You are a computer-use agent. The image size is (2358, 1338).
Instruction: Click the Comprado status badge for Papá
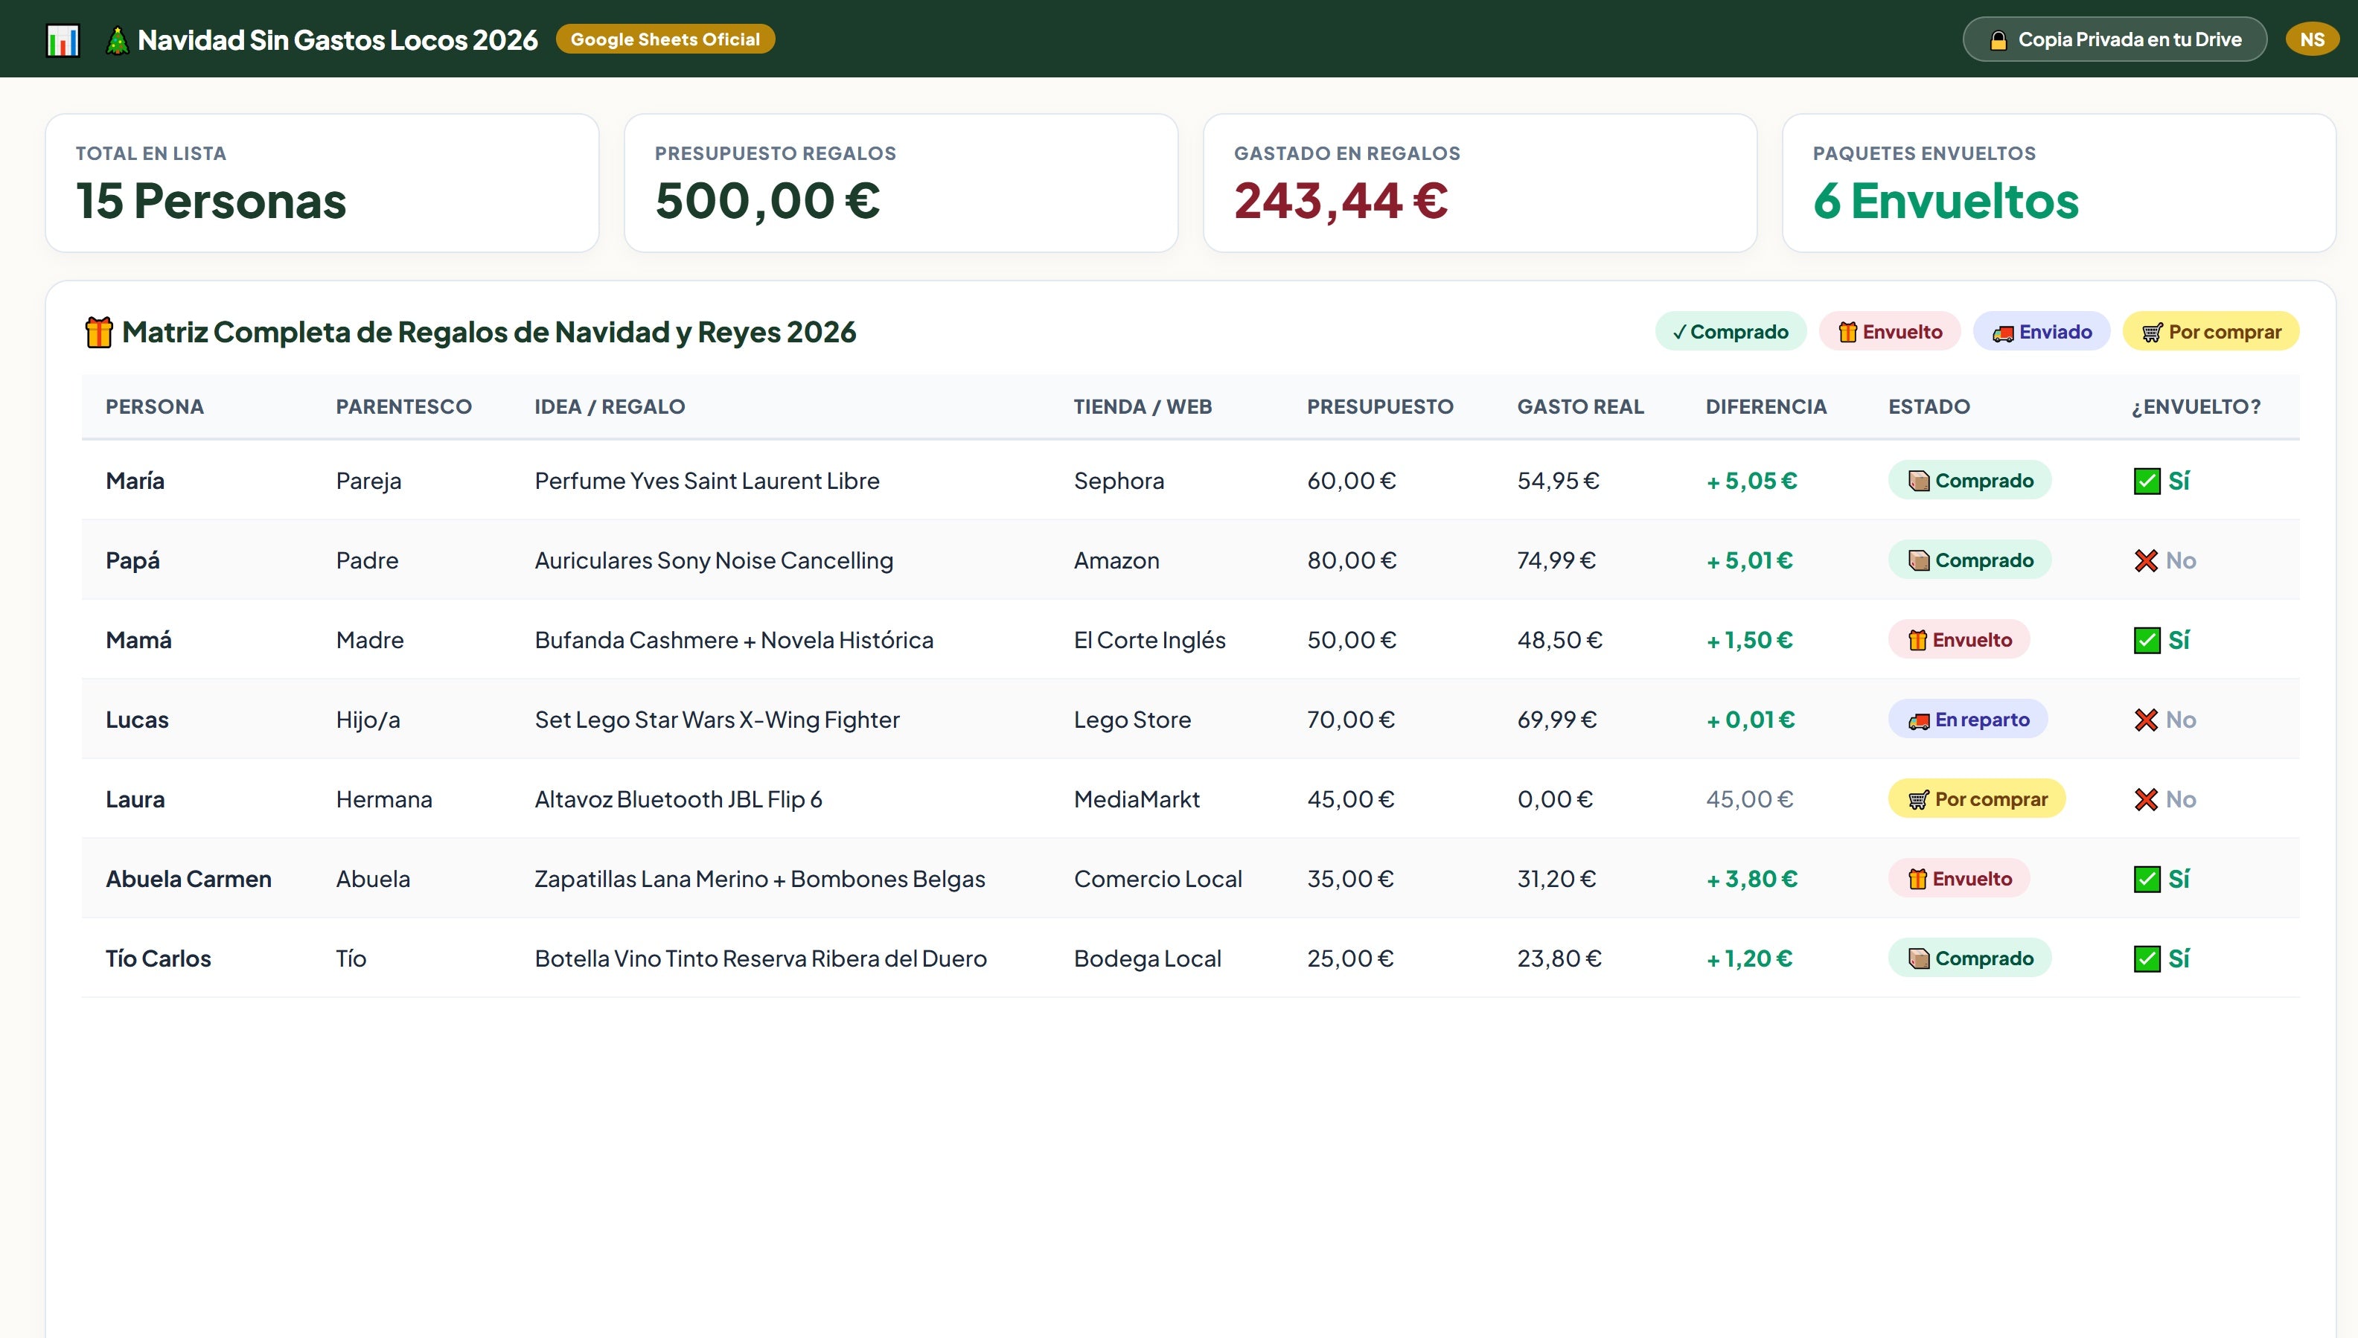coord(1969,560)
